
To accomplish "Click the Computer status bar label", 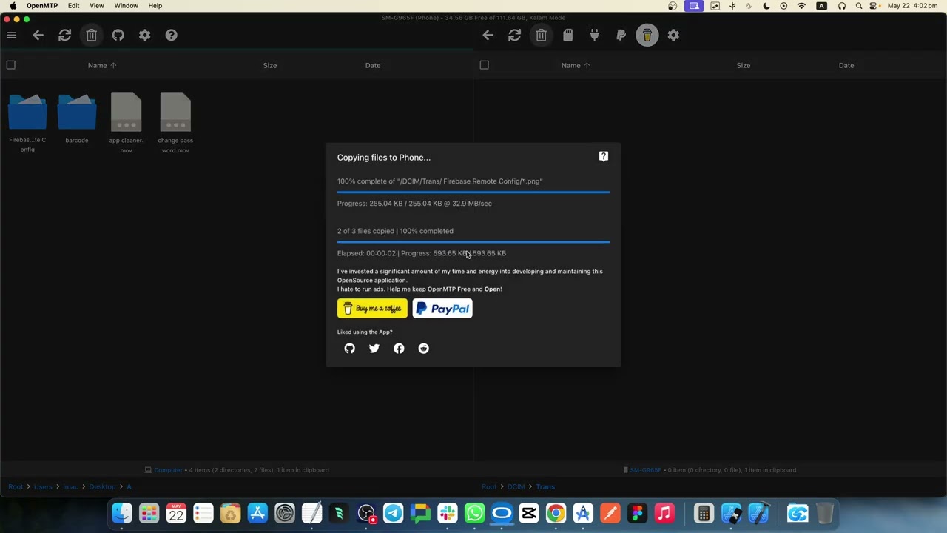I will point(168,470).
